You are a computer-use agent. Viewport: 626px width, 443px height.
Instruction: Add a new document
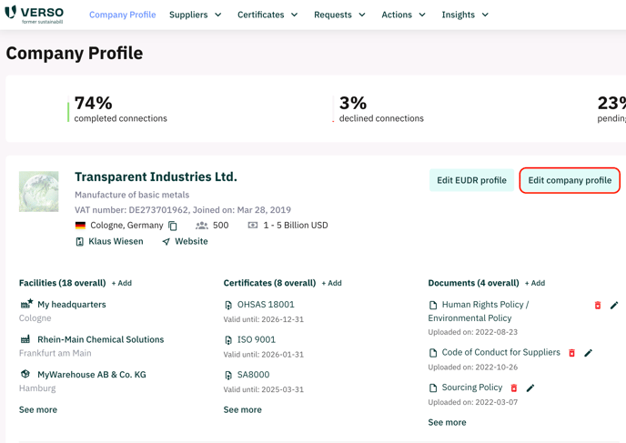[x=535, y=283]
